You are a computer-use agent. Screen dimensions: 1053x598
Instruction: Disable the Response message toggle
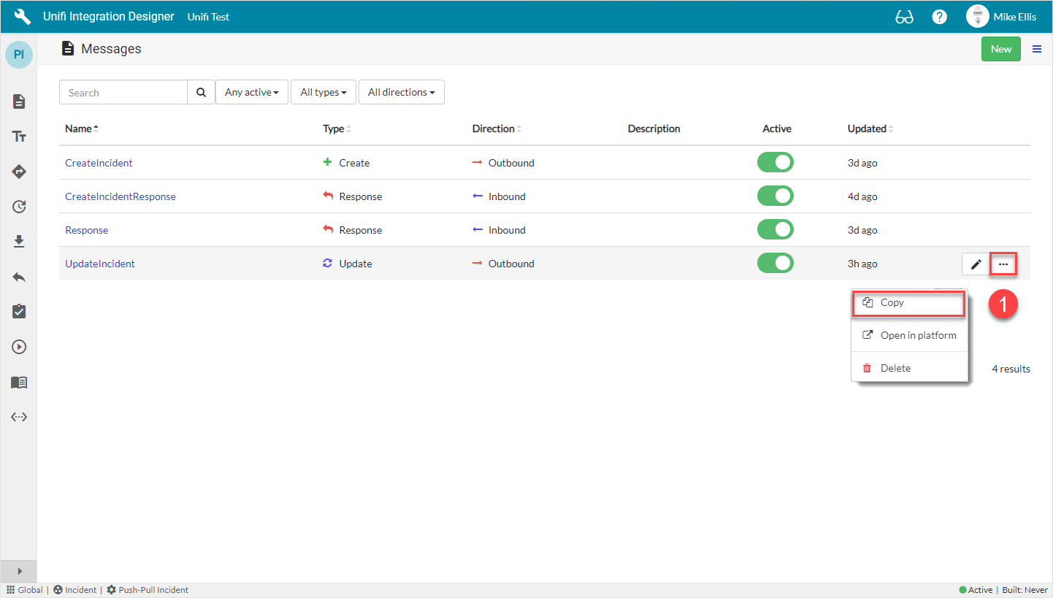[x=776, y=229]
